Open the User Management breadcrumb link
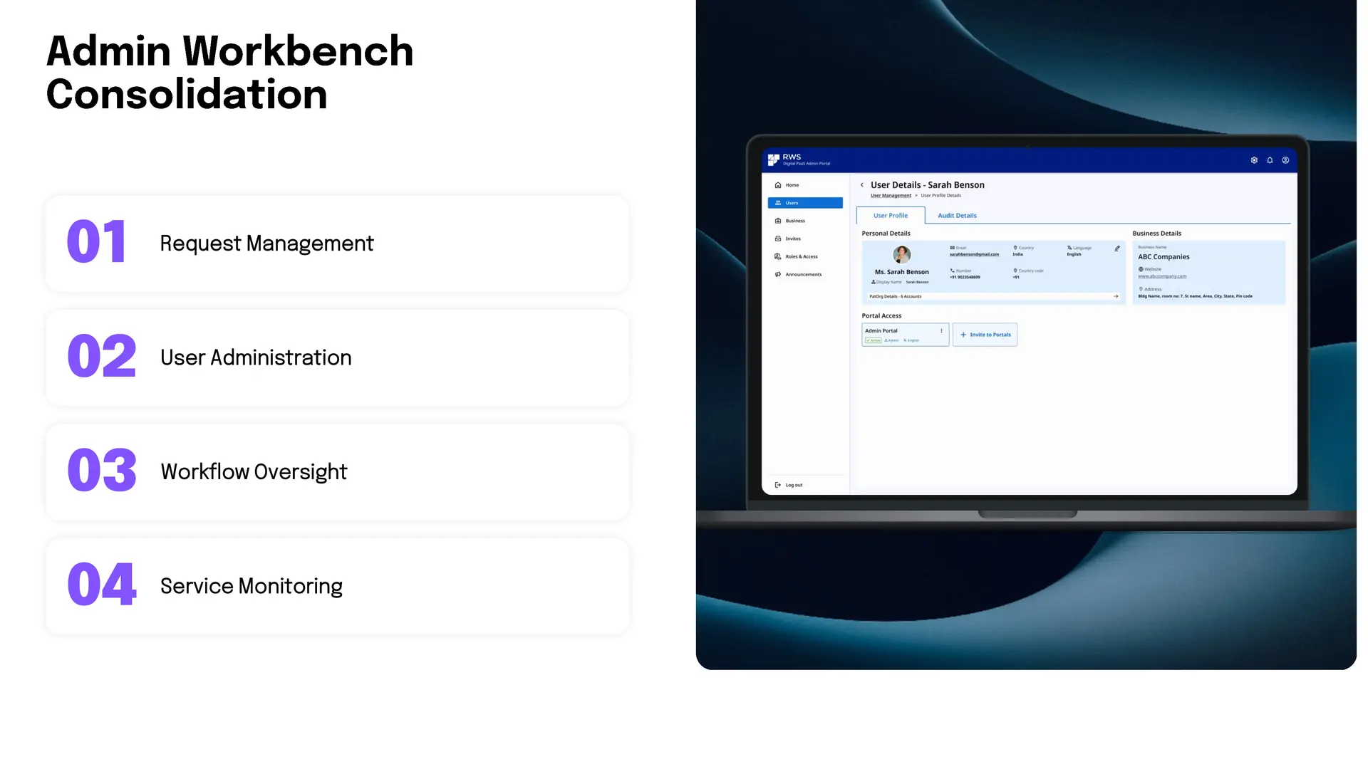Image resolution: width=1368 pixels, height=769 pixels. pyautogui.click(x=891, y=196)
